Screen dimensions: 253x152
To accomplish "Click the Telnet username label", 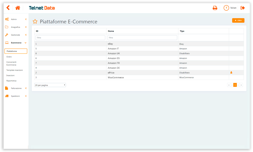I will click(x=233, y=8).
